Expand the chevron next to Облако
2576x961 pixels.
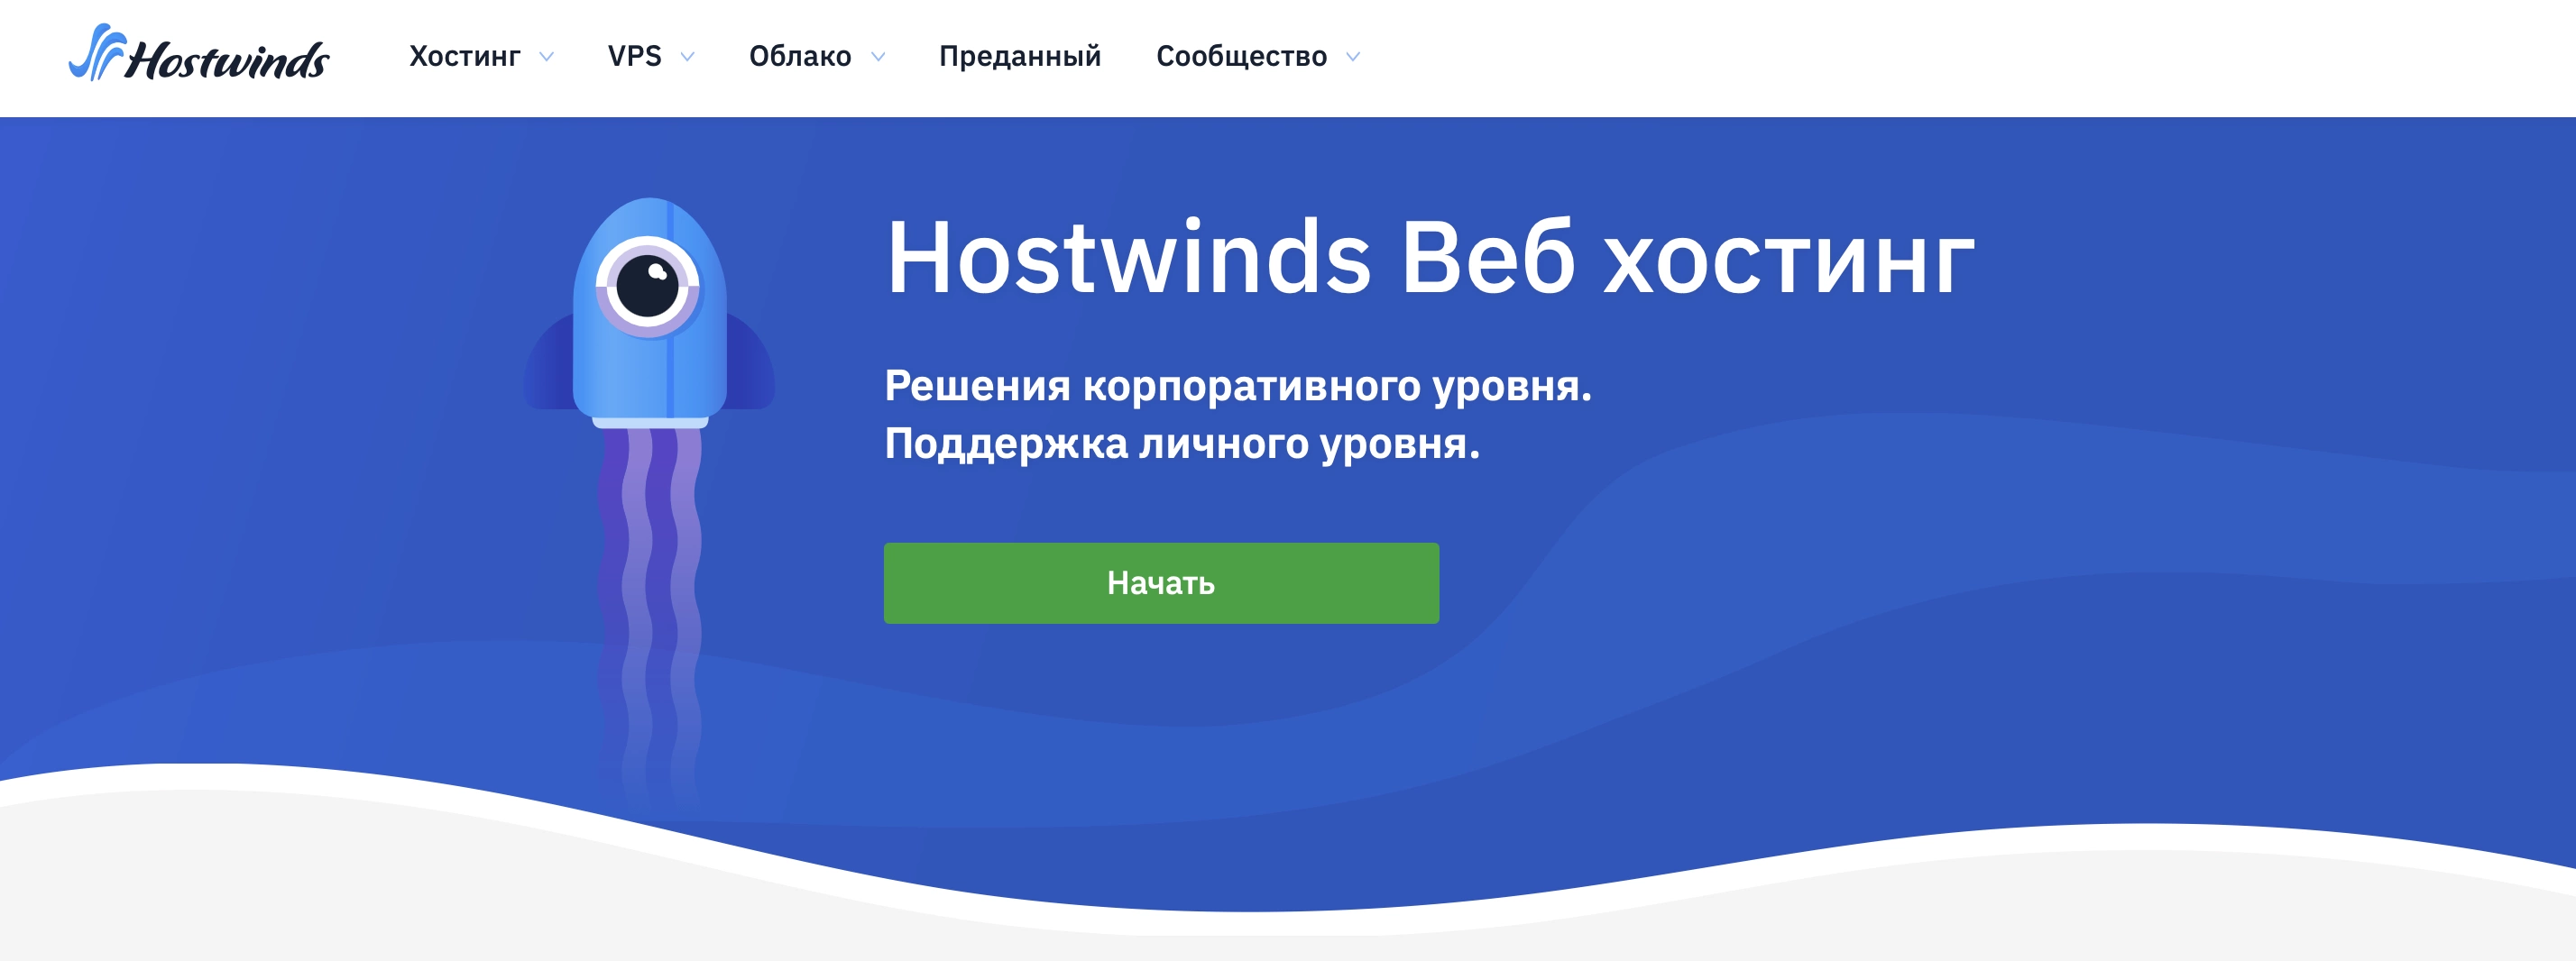click(x=878, y=57)
